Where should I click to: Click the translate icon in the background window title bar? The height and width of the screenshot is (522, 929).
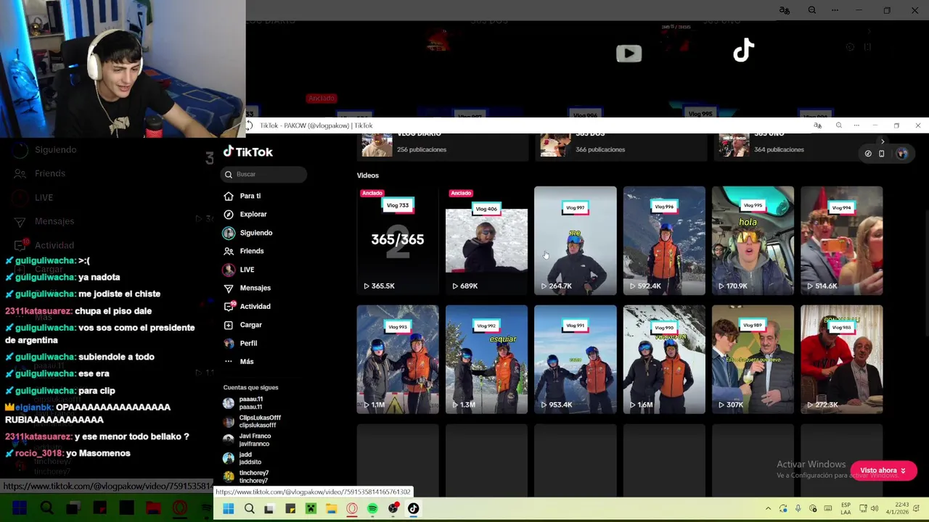pyautogui.click(x=784, y=10)
